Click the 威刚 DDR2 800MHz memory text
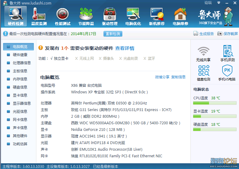The width and height of the screenshot is (239, 169). tap(95, 116)
